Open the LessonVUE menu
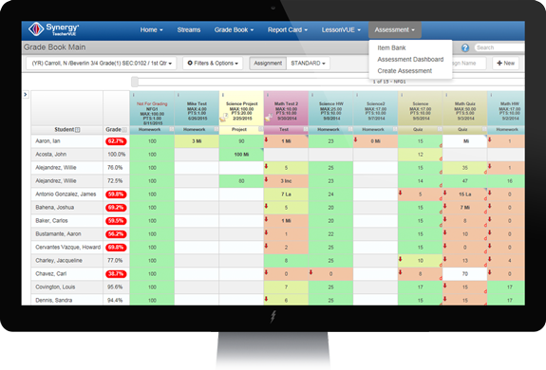546x370 pixels. pos(341,30)
